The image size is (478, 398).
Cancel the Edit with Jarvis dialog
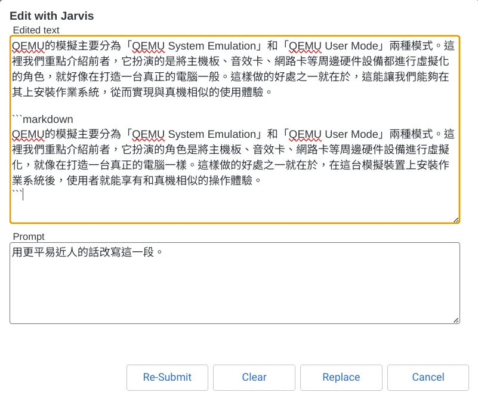428,377
